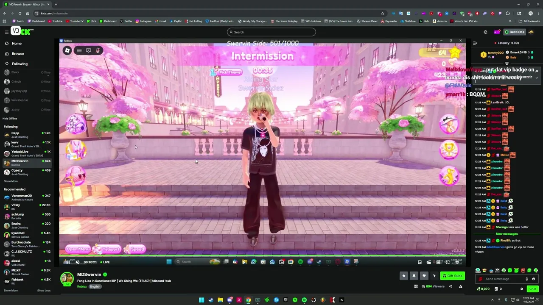Expand Following list with Show More
The image size is (543, 305).
pyautogui.click(x=11, y=181)
